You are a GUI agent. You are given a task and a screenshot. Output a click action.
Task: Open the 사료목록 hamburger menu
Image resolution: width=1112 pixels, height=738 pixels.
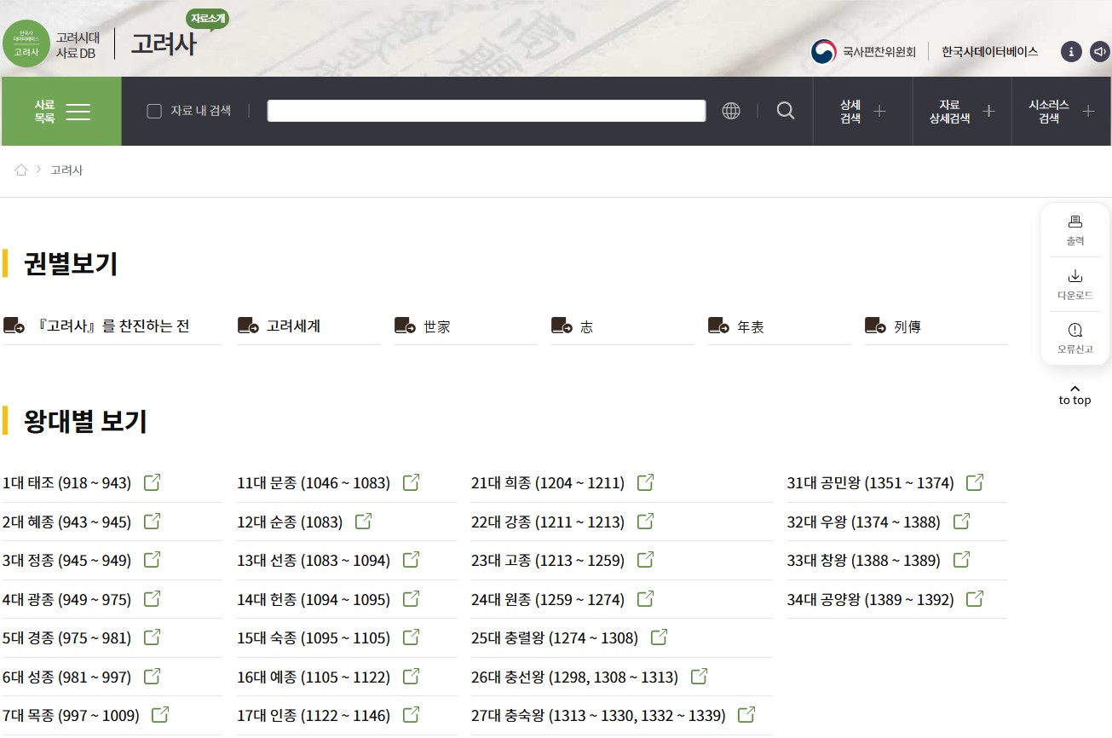[x=61, y=112]
